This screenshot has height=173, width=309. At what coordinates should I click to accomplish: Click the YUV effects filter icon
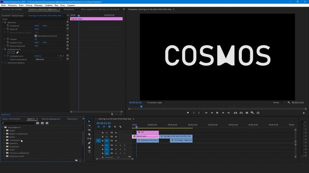[x=47, y=123]
